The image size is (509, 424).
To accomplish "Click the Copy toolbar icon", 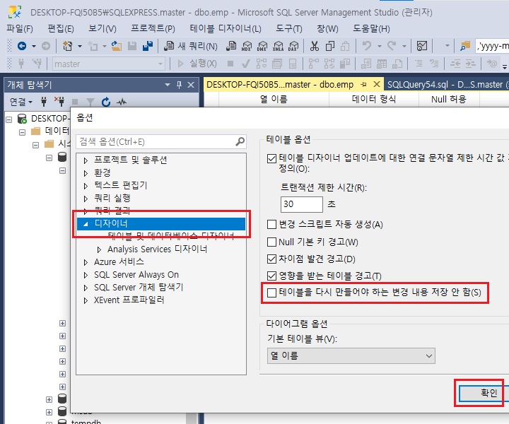I will tap(330, 46).
